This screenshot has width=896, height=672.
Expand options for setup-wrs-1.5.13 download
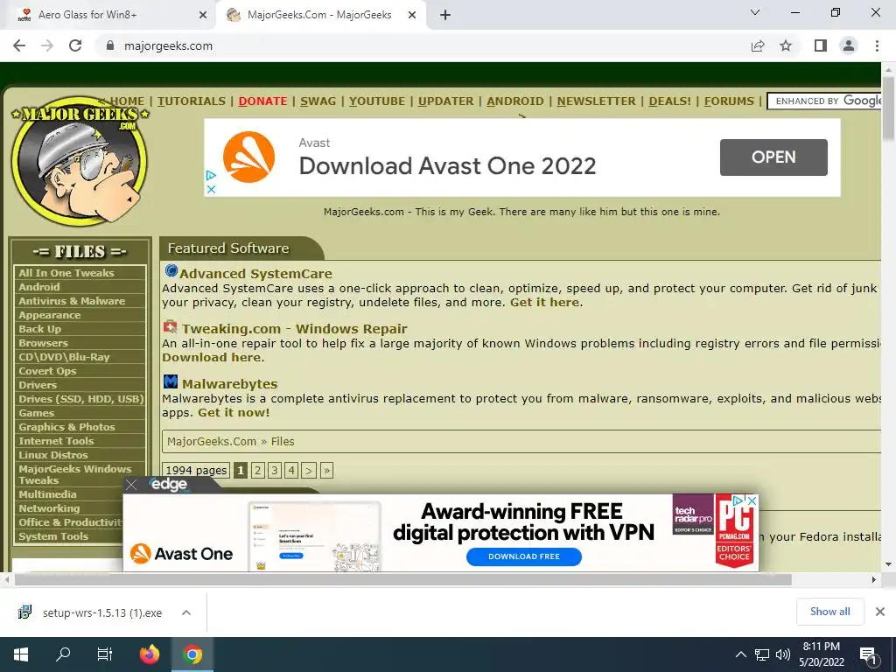point(186,612)
